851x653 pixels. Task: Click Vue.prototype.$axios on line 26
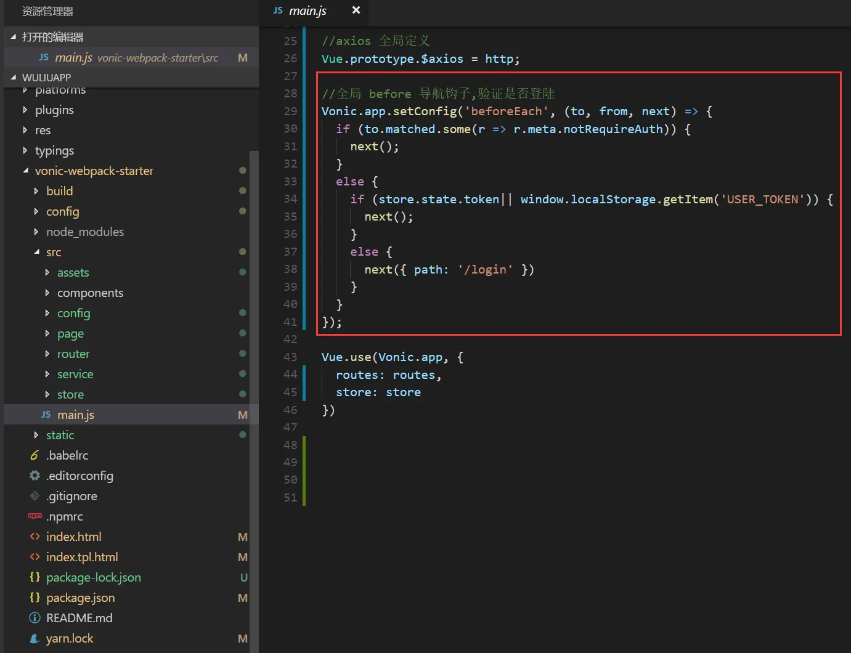click(x=393, y=59)
